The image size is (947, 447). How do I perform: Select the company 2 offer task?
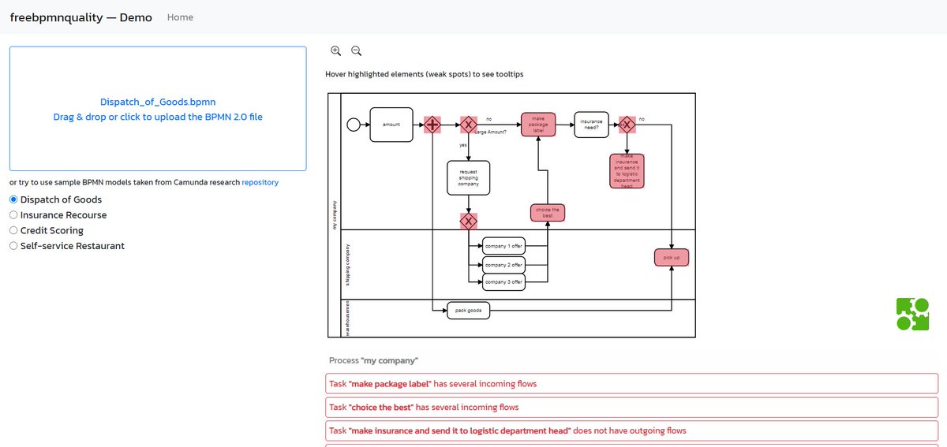[503, 265]
